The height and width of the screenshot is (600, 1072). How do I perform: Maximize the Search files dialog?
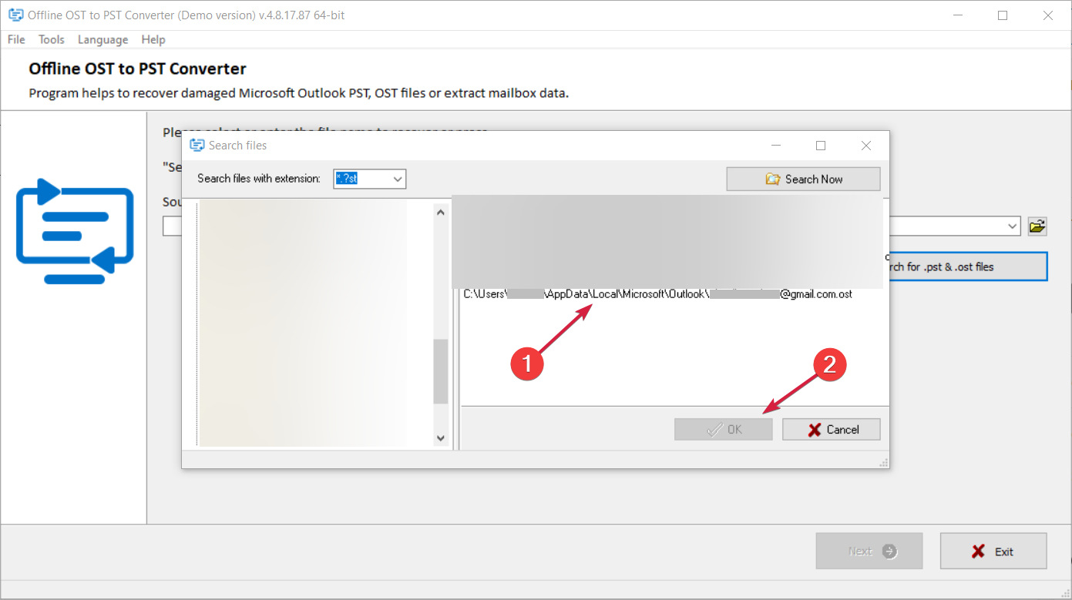coord(821,146)
